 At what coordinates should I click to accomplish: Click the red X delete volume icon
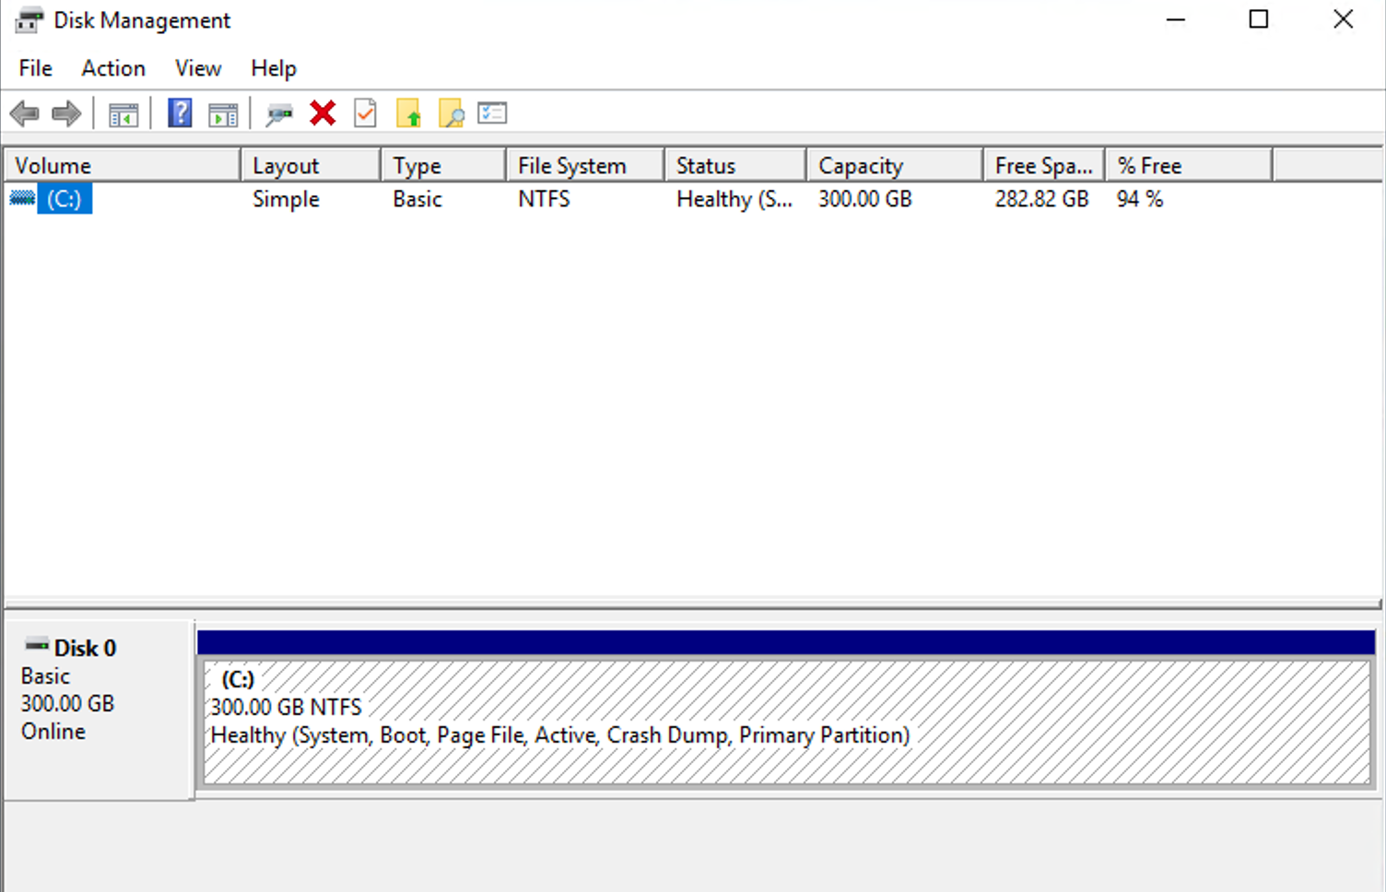click(x=323, y=112)
